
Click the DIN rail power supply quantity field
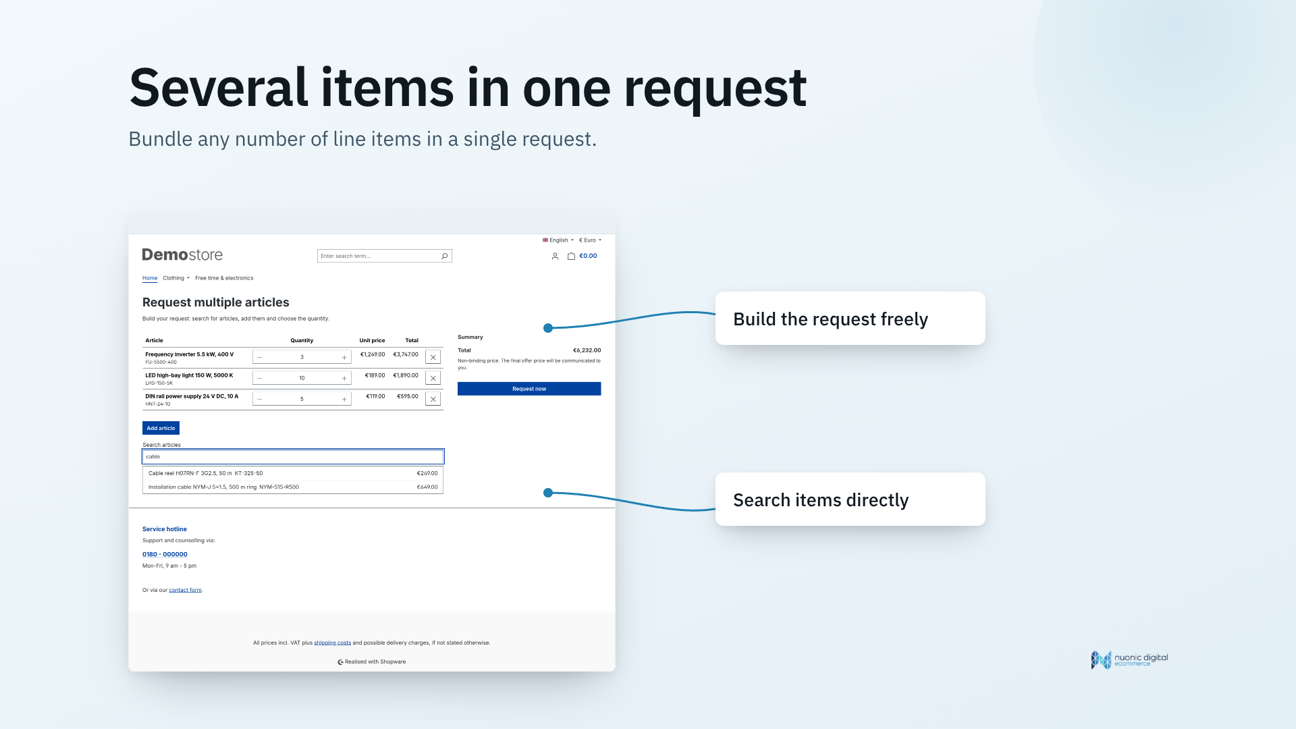pyautogui.click(x=302, y=399)
